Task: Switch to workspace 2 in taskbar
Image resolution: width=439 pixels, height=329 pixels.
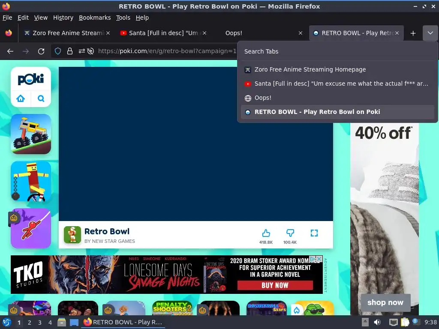Action: [x=30, y=323]
